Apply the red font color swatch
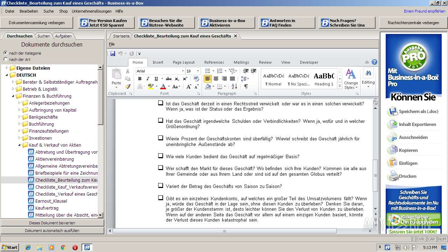Viewport: 448px width, 252px height. coord(163,86)
